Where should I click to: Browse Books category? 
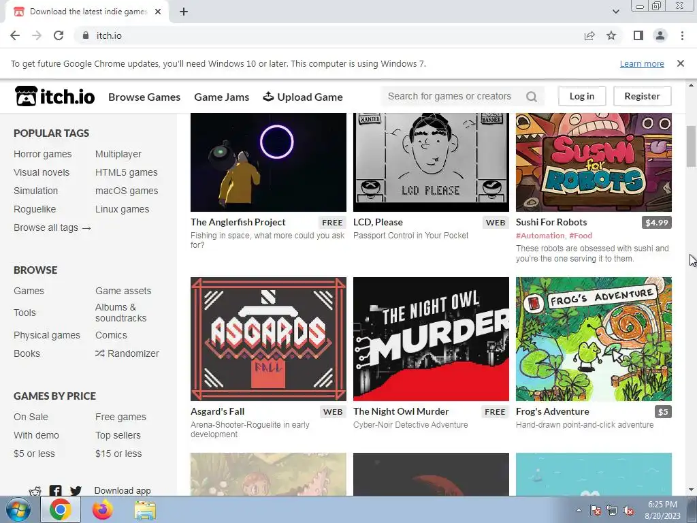(27, 353)
